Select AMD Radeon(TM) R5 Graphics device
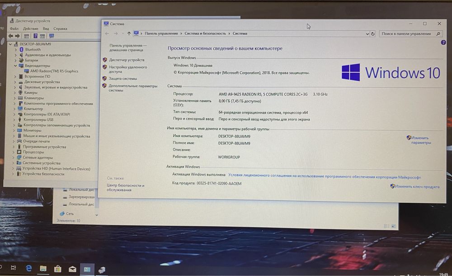This screenshot has width=452, height=276. 54,71
